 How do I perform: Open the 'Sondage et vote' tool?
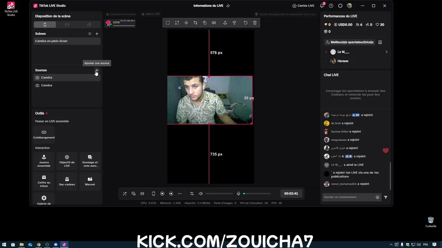tap(90, 161)
